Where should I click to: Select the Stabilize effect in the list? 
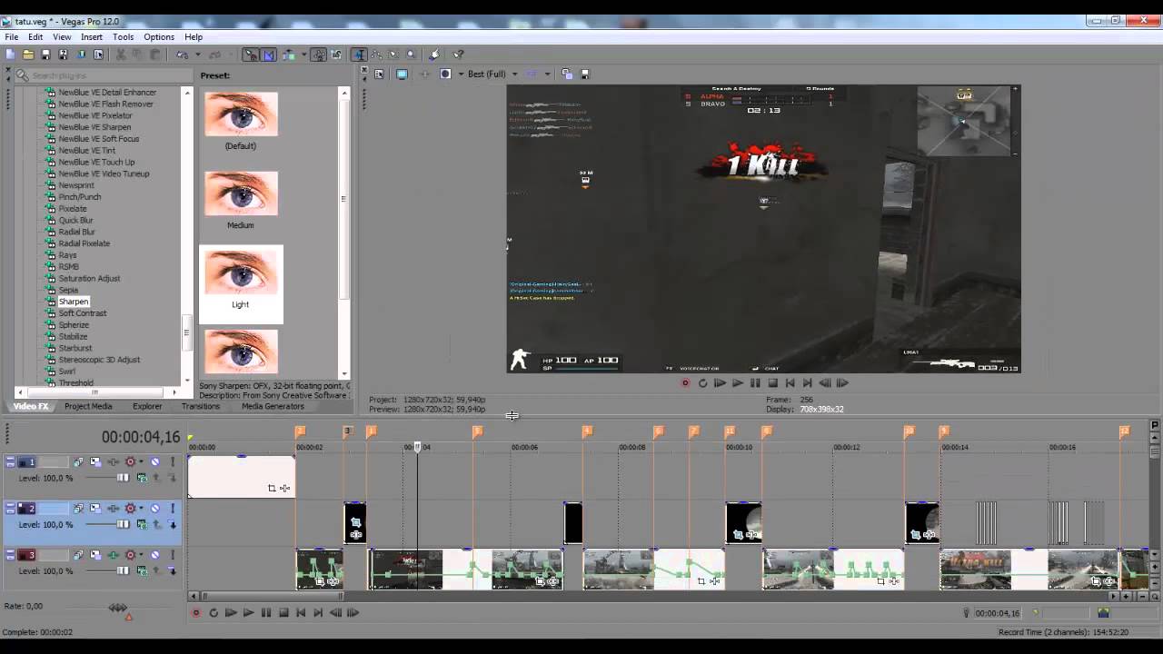coord(74,336)
